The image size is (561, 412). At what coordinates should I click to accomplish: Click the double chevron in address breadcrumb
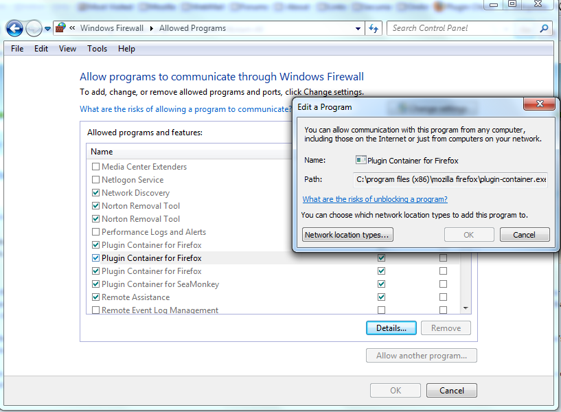pos(72,28)
